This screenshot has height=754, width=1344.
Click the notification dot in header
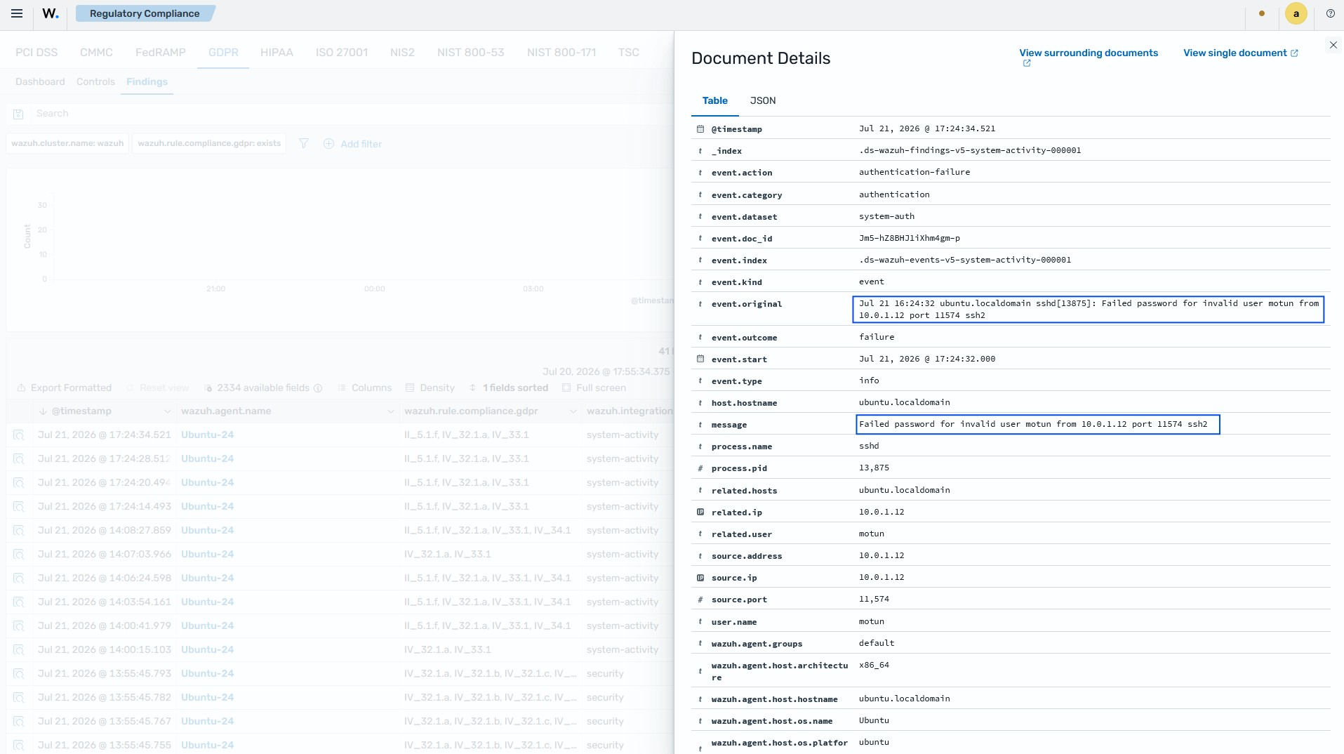tap(1262, 13)
